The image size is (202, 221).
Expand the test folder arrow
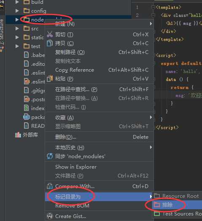(17, 46)
